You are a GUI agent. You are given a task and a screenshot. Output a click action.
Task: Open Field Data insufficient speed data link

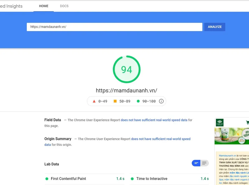point(154,120)
